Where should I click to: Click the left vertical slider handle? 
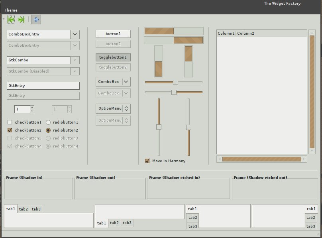click(x=159, y=127)
